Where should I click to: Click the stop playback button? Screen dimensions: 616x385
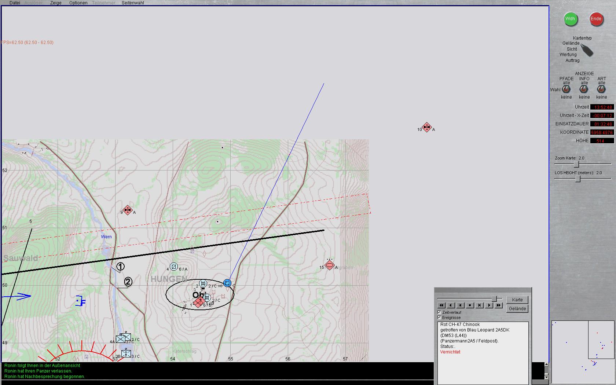[470, 305]
